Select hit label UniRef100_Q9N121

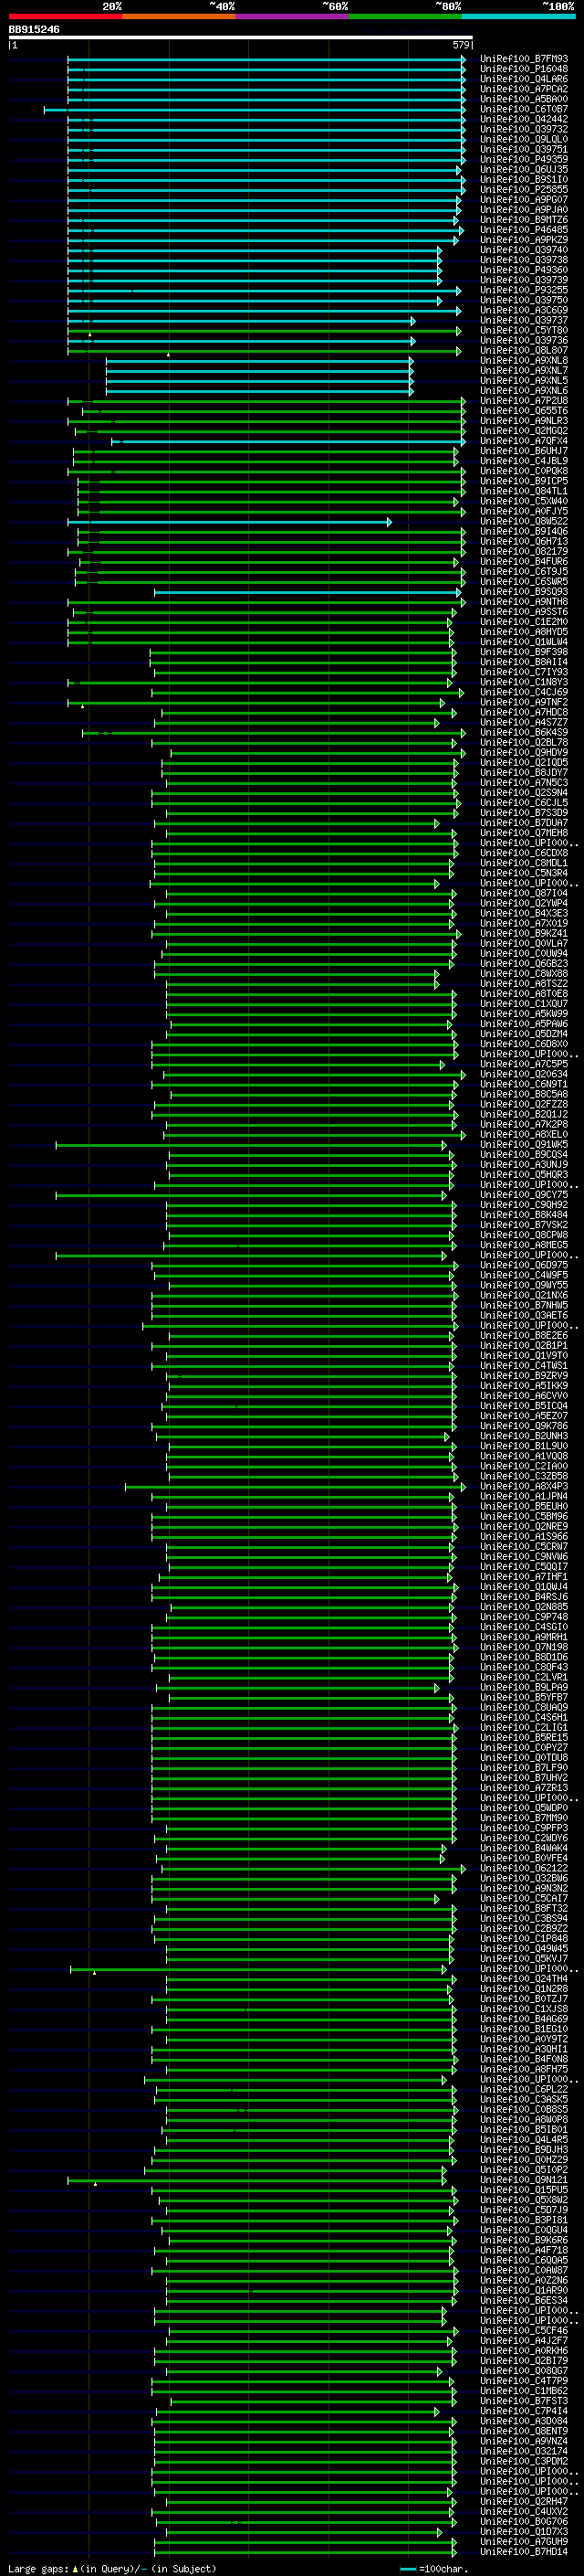[x=524, y=2180]
